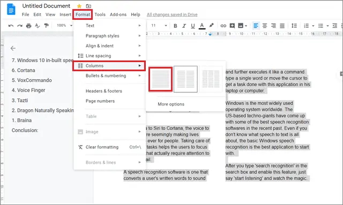
Task: Open the Columns submenu
Action: pos(109,65)
